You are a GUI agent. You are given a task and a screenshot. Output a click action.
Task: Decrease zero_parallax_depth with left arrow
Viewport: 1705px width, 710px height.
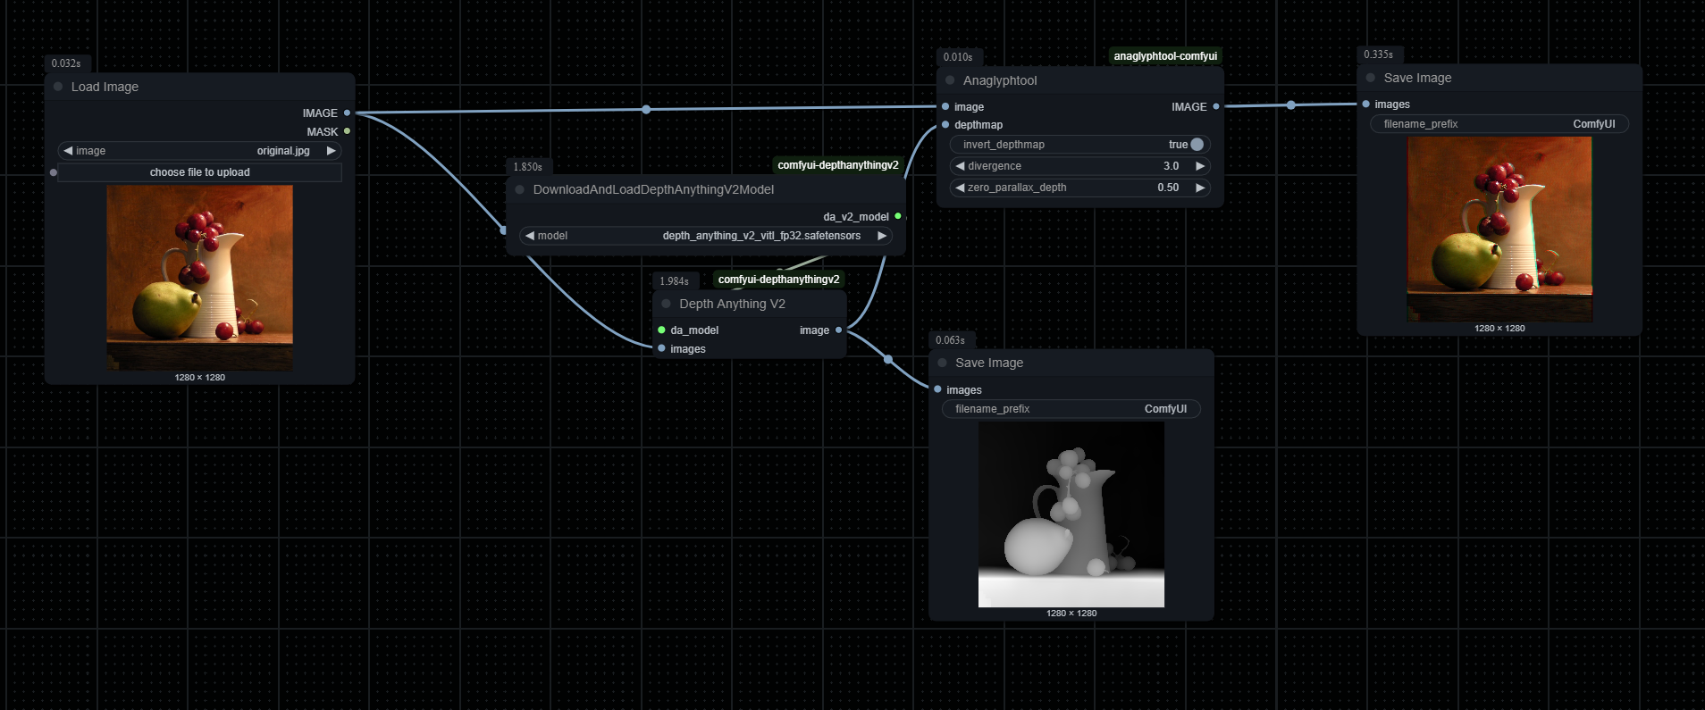[961, 188]
